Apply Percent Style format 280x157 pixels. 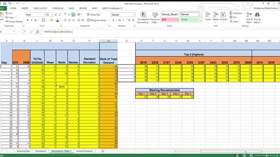pyautogui.click(x=119, y=20)
